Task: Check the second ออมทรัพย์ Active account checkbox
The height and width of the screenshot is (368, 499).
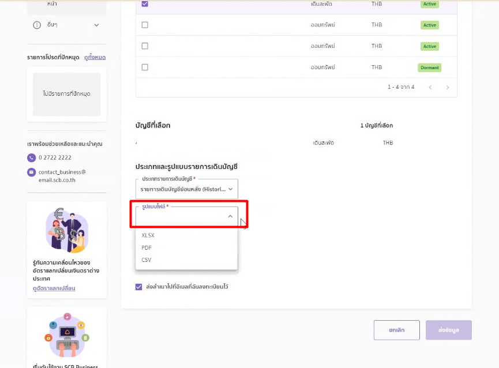Action: point(145,46)
